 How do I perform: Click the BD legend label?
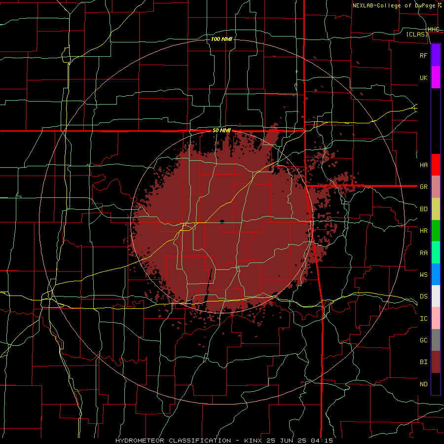pyautogui.click(x=423, y=209)
